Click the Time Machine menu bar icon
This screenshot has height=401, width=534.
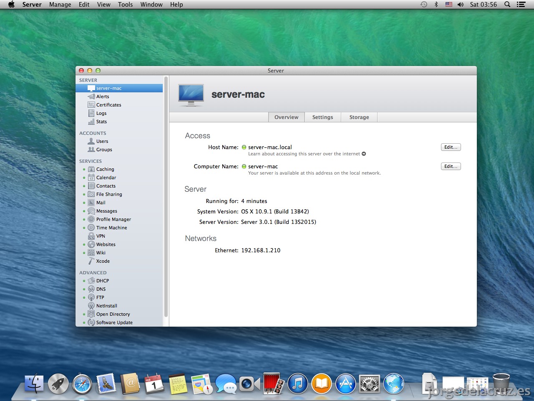424,5
